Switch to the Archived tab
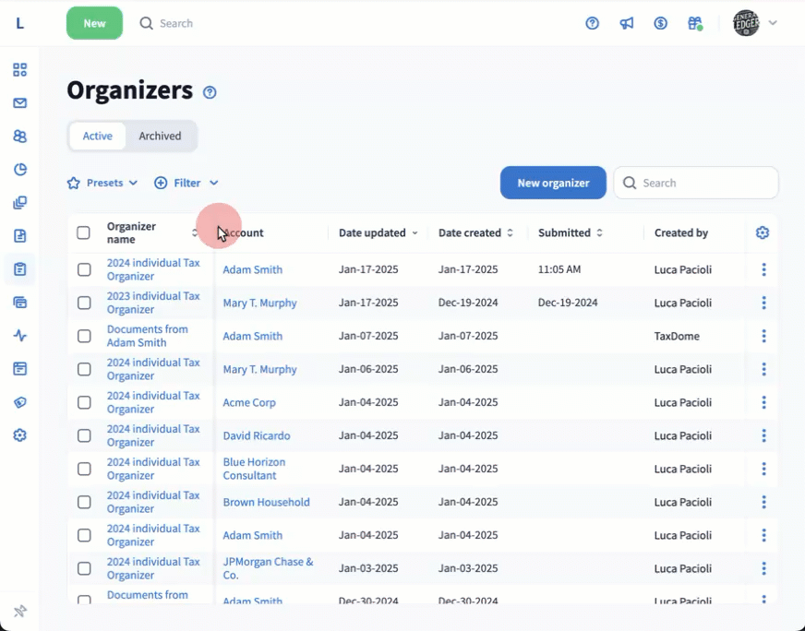 pos(160,136)
